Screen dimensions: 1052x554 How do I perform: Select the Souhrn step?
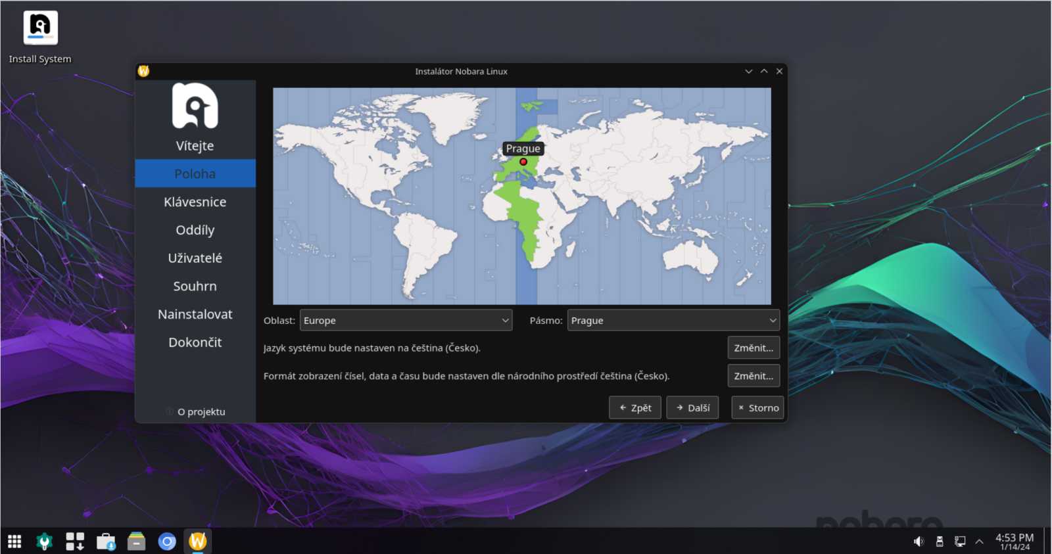195,286
